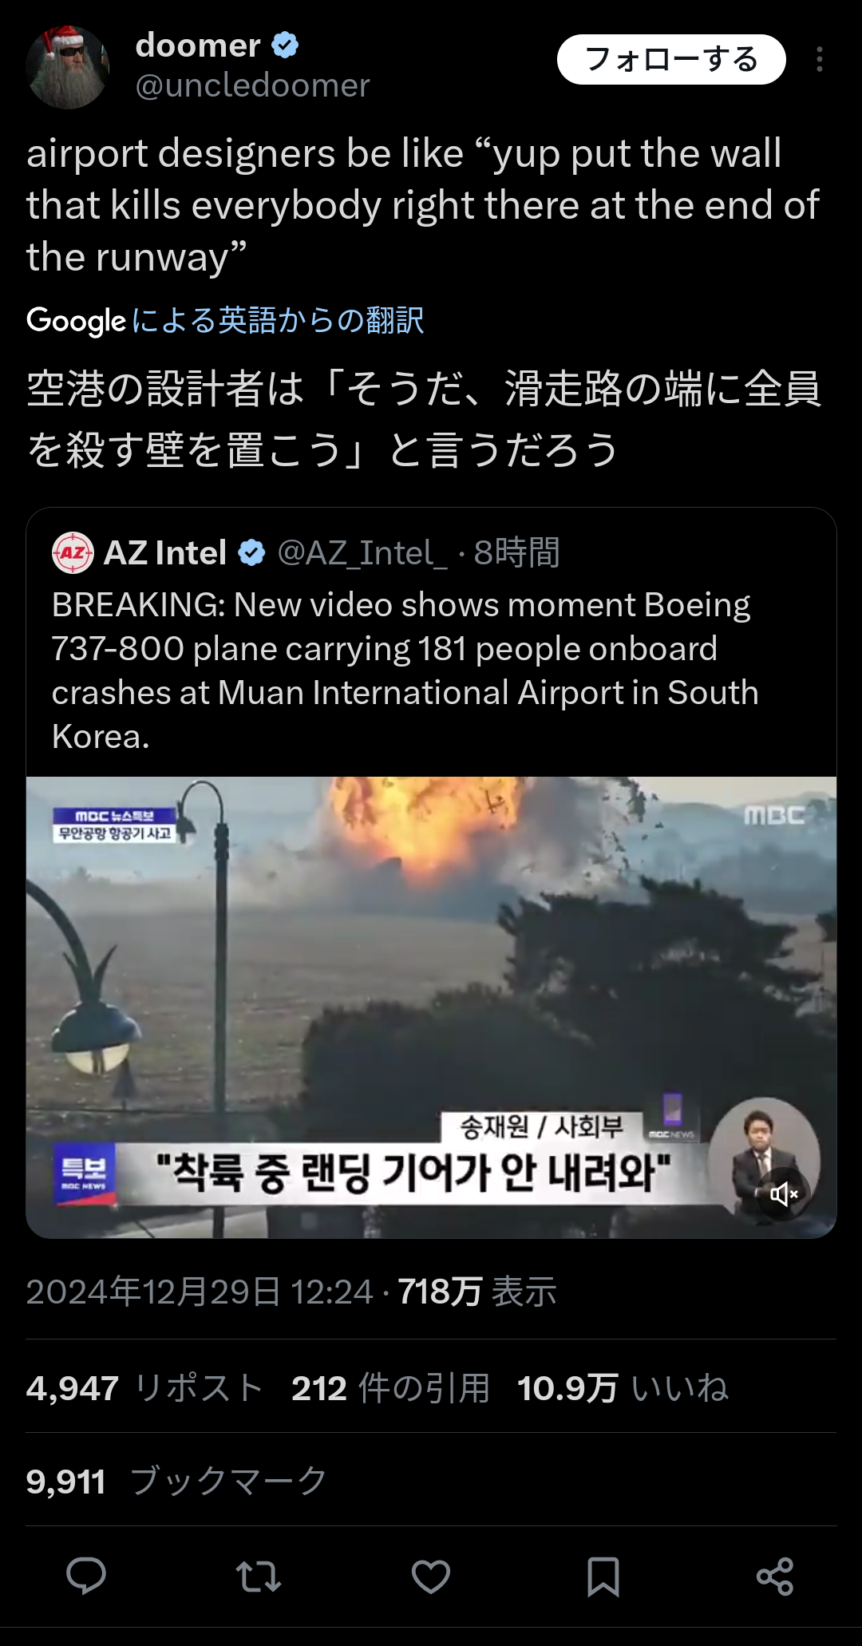View the 212 件の引用 quotes list
Image resolution: width=862 pixels, height=1646 pixels.
(x=390, y=1388)
